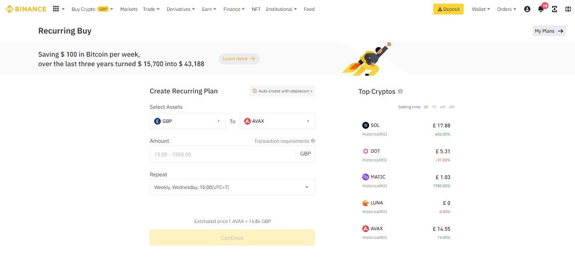Click the -37.00% DOT ROI value

[x=443, y=160]
